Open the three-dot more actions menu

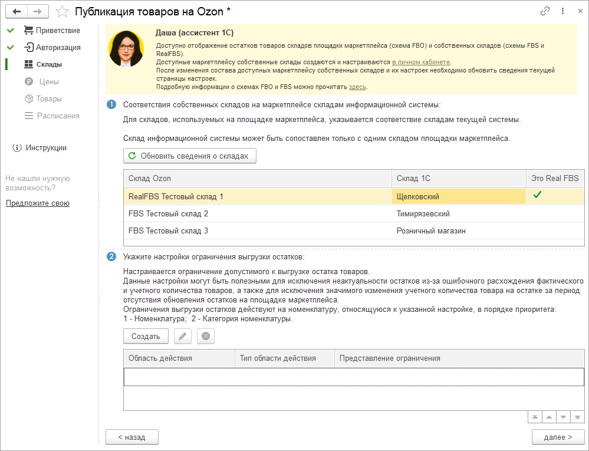pyautogui.click(x=562, y=11)
